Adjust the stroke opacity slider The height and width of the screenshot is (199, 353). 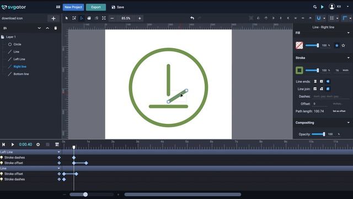pos(312,70)
